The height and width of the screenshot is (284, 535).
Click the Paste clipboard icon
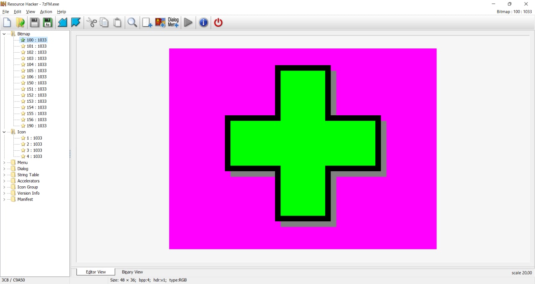pos(117,23)
